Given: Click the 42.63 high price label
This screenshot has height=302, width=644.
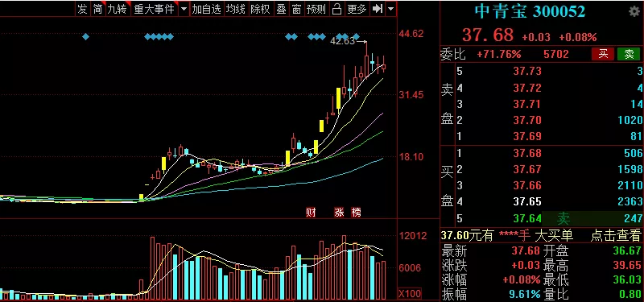Looking at the screenshot, I should [x=342, y=41].
